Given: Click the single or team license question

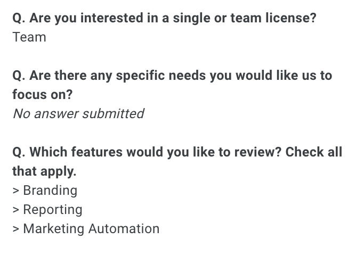Looking at the screenshot, I should pyautogui.click(x=164, y=18).
